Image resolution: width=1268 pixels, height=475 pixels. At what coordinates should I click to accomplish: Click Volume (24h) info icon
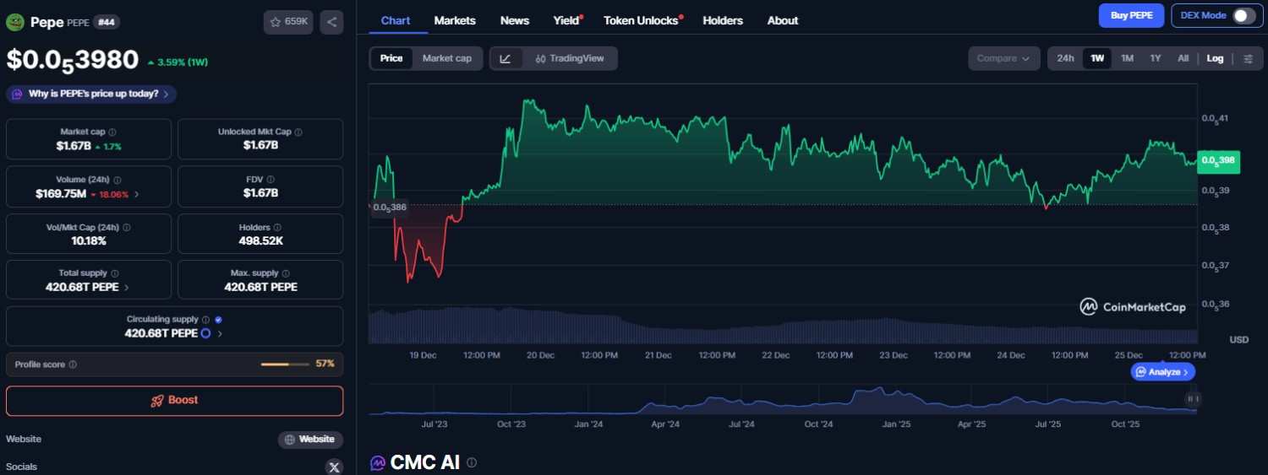point(117,181)
